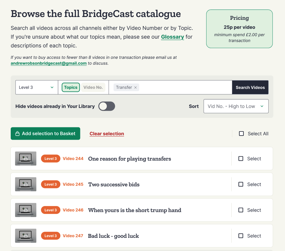Click the Search Videos button

(250, 87)
